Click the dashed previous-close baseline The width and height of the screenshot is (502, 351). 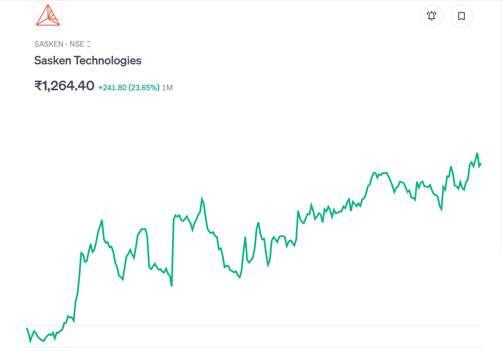(x=254, y=326)
